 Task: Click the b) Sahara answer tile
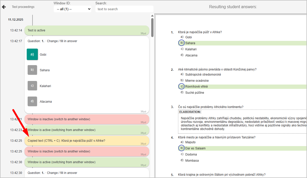(32, 70)
